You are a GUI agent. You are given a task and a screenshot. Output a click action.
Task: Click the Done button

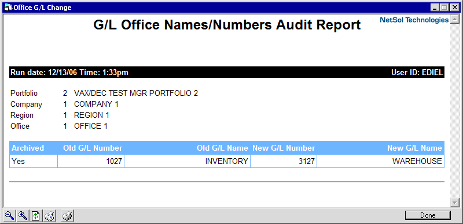point(428,215)
